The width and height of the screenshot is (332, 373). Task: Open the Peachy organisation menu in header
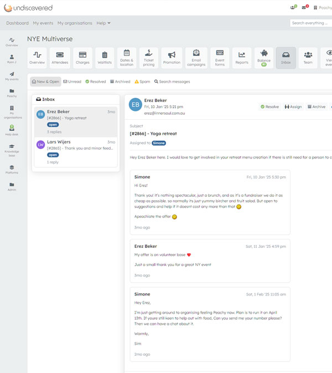[323, 8]
